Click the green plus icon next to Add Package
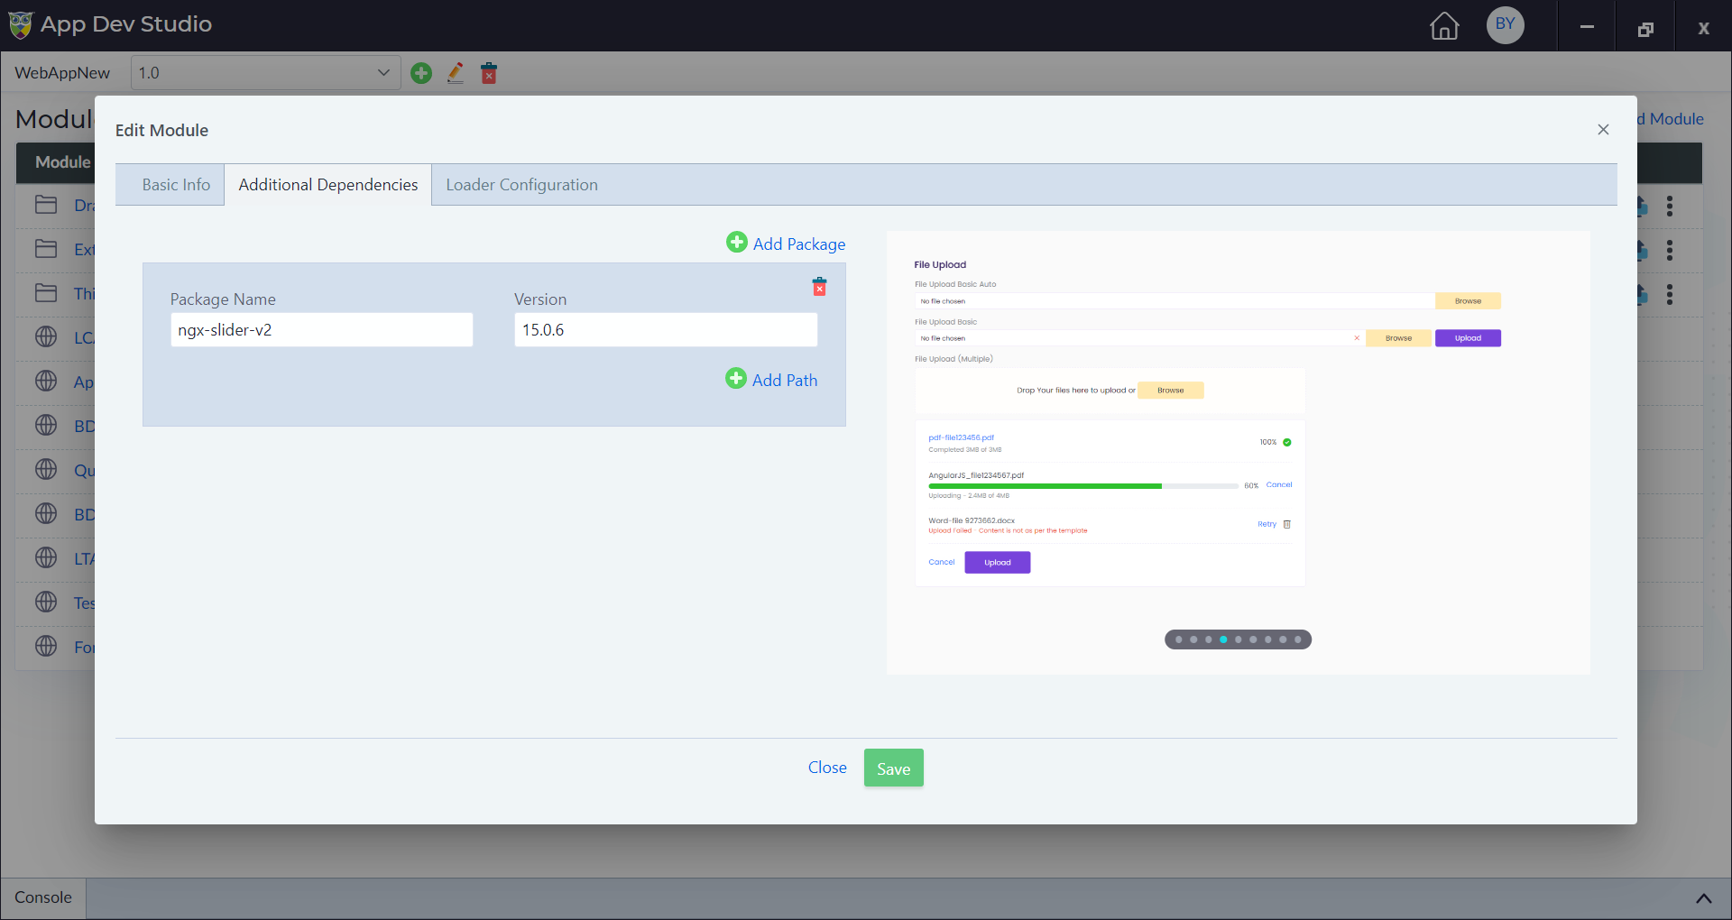 pos(737,243)
